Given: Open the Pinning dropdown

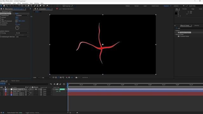Looking at the screenshot, I should point(22,33).
